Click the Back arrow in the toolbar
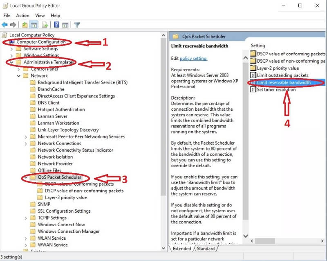 pyautogui.click(x=5, y=25)
